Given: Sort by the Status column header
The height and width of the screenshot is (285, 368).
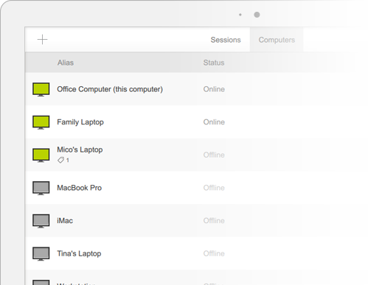Looking at the screenshot, I should (214, 63).
